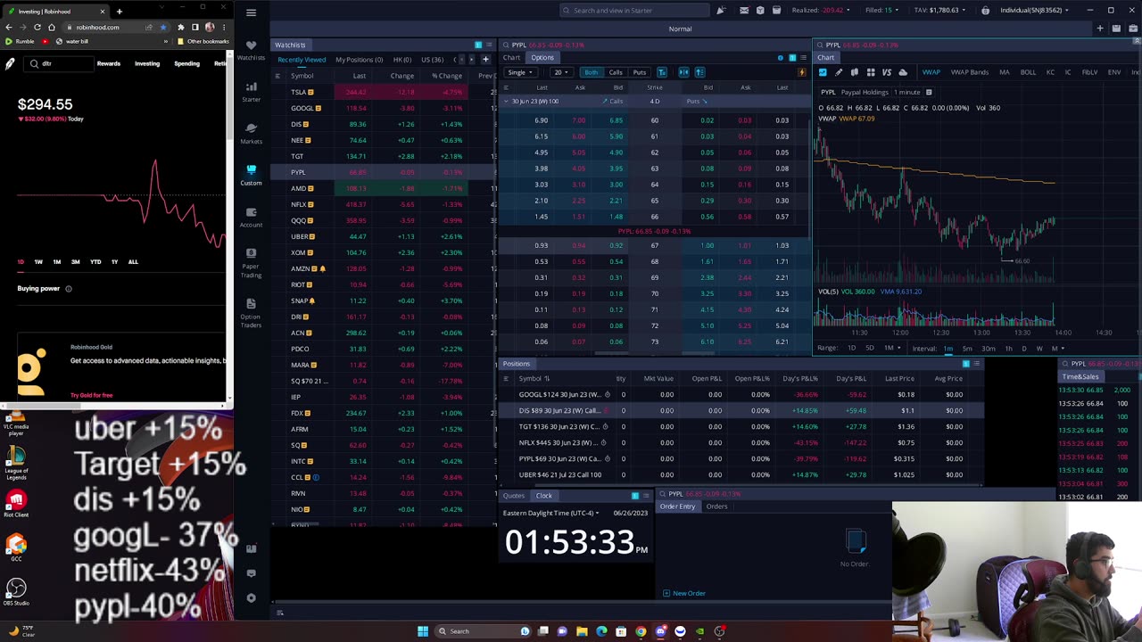Open strike count 20 dropdown
Viewport: 1142px width, 642px height.
[x=560, y=72]
